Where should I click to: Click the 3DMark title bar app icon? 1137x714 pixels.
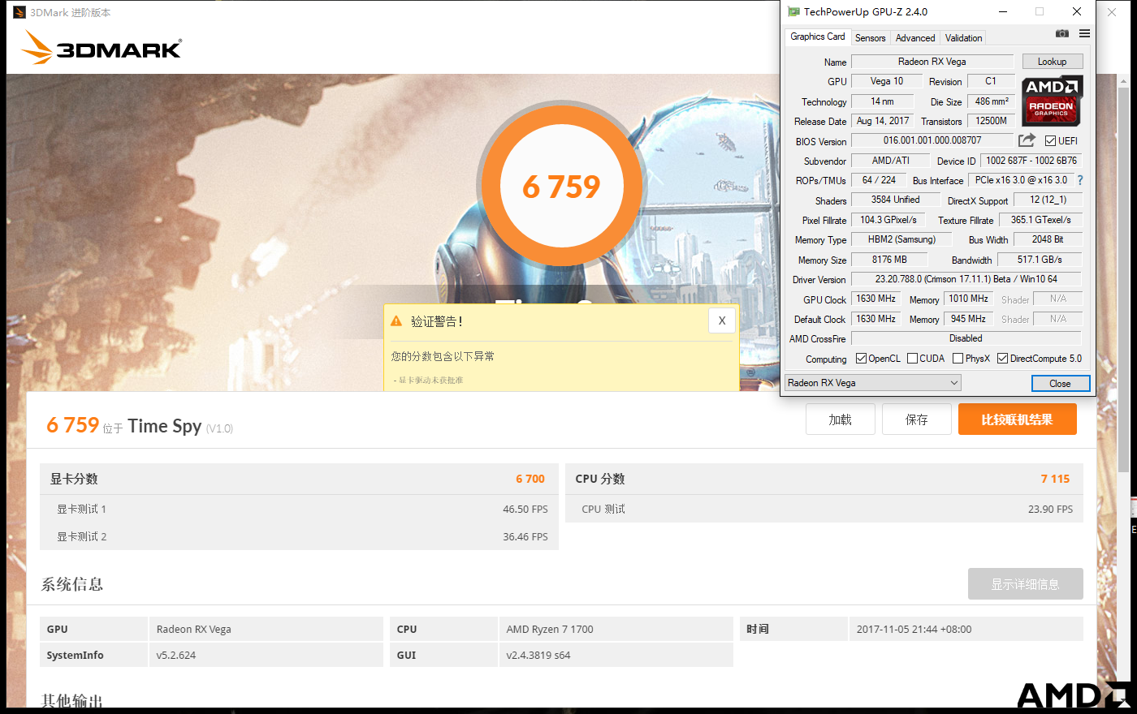[19, 12]
